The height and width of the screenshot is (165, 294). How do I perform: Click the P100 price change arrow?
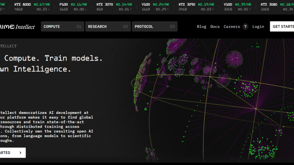[86, 9]
